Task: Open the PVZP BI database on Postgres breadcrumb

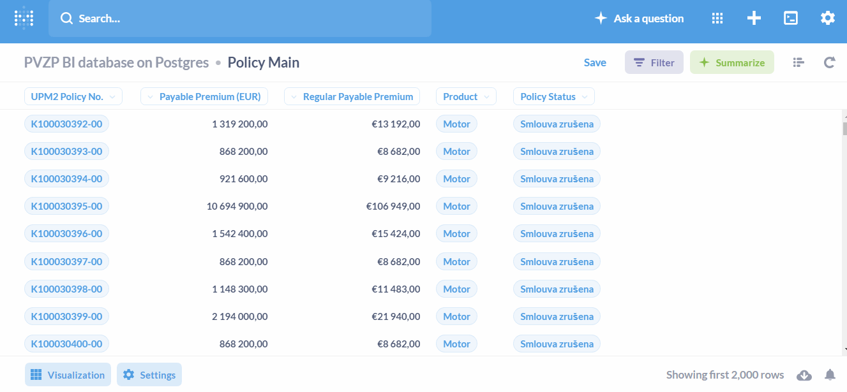Action: [116, 62]
